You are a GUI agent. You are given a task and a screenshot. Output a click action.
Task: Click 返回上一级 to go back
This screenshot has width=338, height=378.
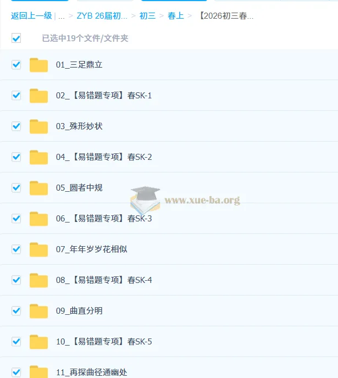(x=31, y=16)
